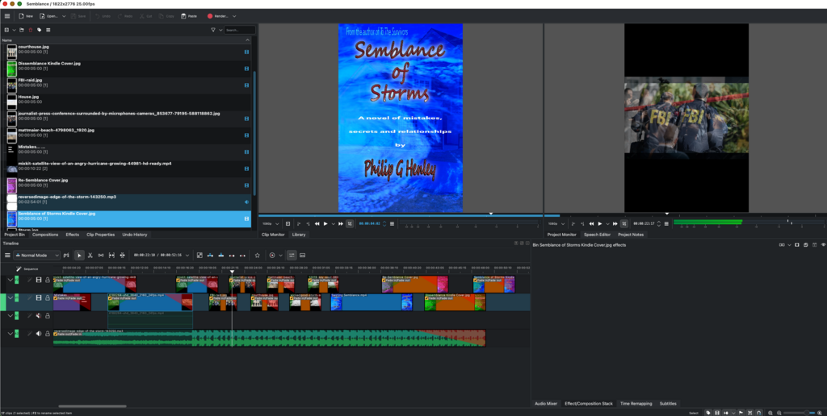Select the Slip tool in timeline toolbar
This screenshot has height=416, width=827.
[111, 256]
